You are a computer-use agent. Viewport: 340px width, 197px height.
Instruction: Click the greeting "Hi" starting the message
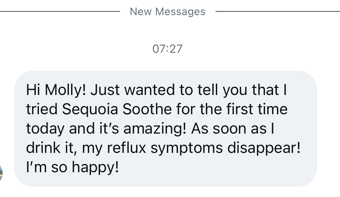pos(33,90)
